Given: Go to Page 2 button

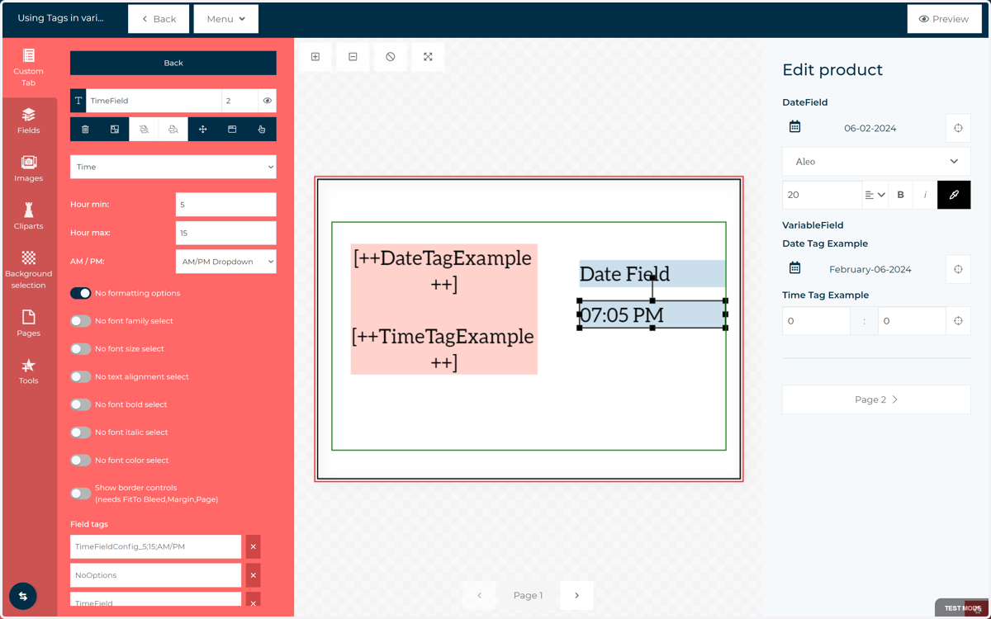Looking at the screenshot, I should click(876, 399).
